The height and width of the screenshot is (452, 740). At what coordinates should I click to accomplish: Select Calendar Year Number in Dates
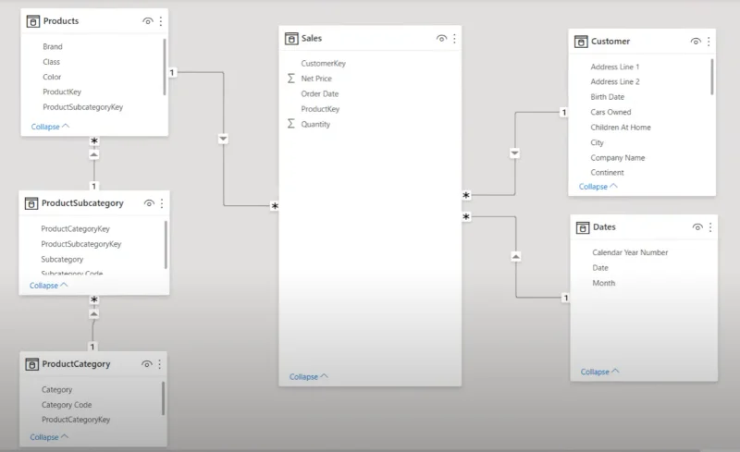(x=630, y=252)
